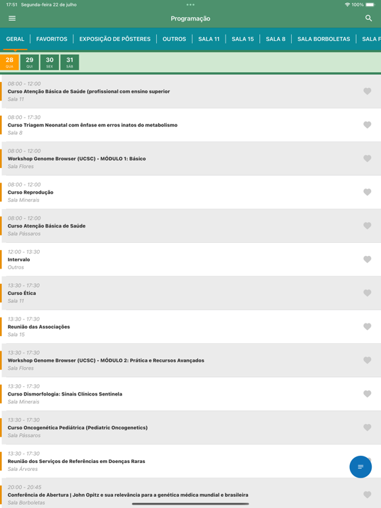This screenshot has height=508, width=381.
Task: Select the GERAL tab
Action: coord(15,39)
